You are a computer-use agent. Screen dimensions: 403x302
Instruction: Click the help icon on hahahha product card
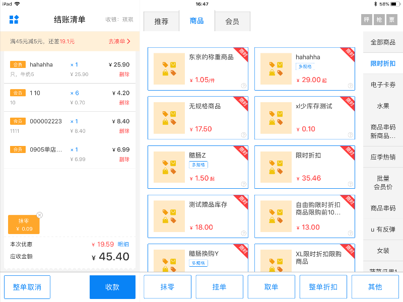coord(350,86)
